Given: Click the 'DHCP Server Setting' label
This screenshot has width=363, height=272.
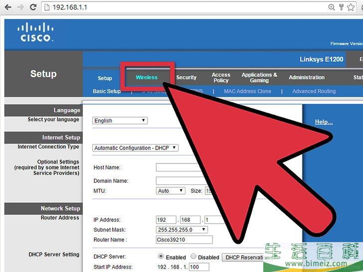Looking at the screenshot, I should (54, 255).
